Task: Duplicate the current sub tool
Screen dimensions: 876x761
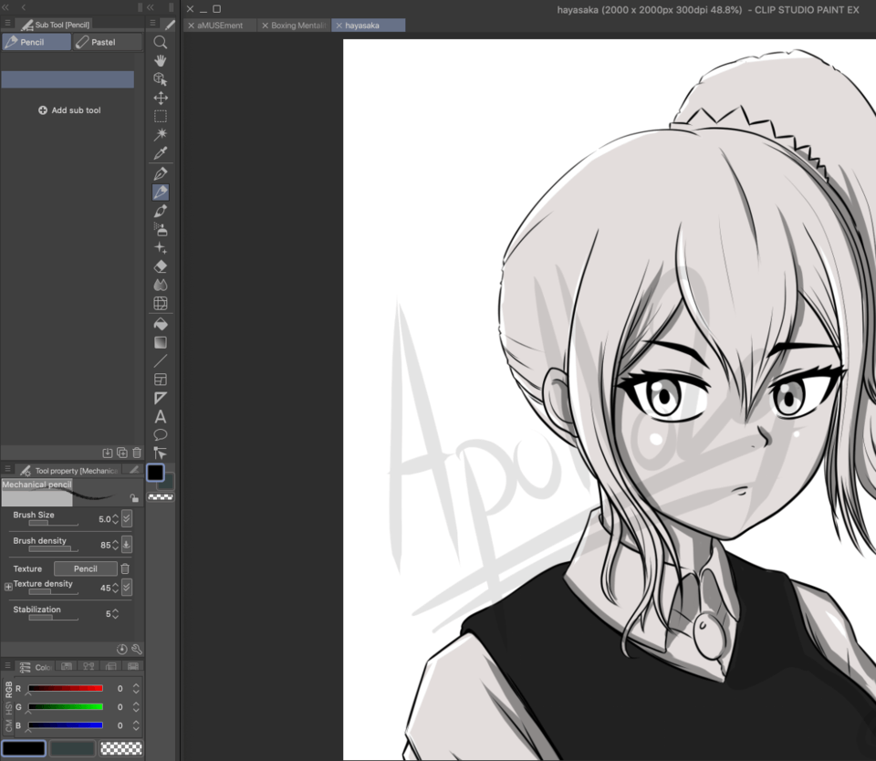Action: click(121, 453)
